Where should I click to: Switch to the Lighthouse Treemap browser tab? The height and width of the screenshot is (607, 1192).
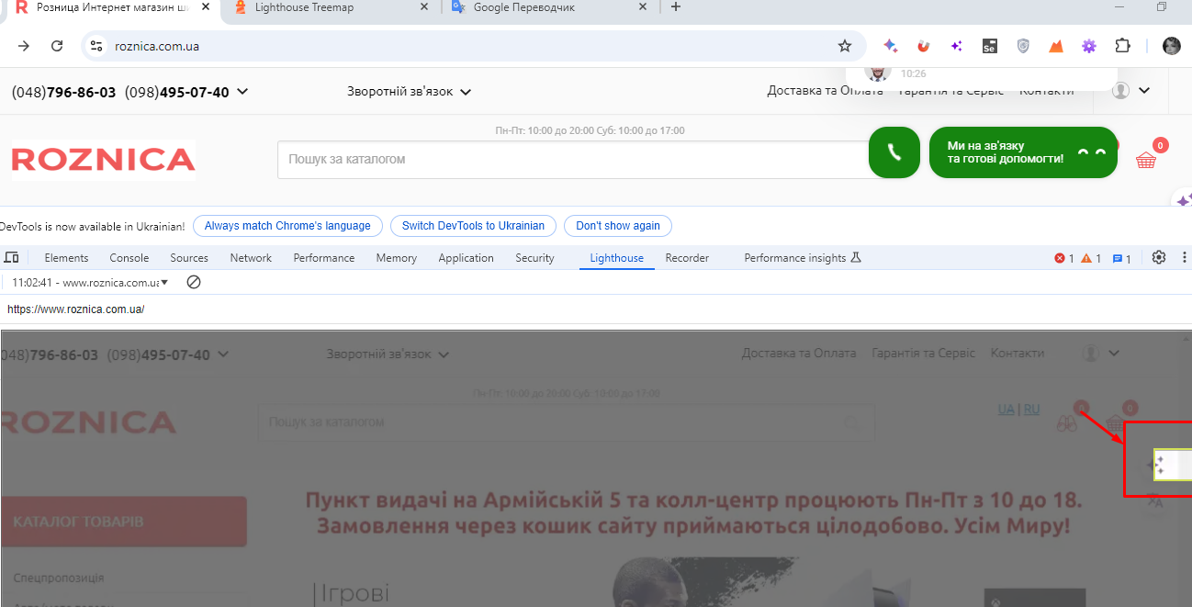point(318,7)
